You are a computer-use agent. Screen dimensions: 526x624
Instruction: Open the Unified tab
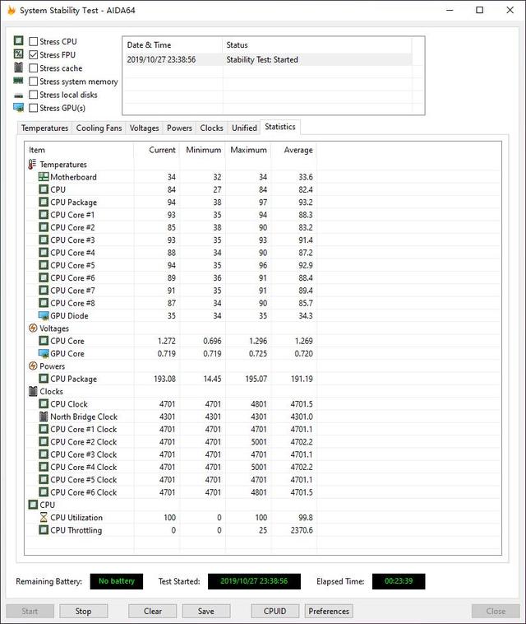tap(244, 128)
